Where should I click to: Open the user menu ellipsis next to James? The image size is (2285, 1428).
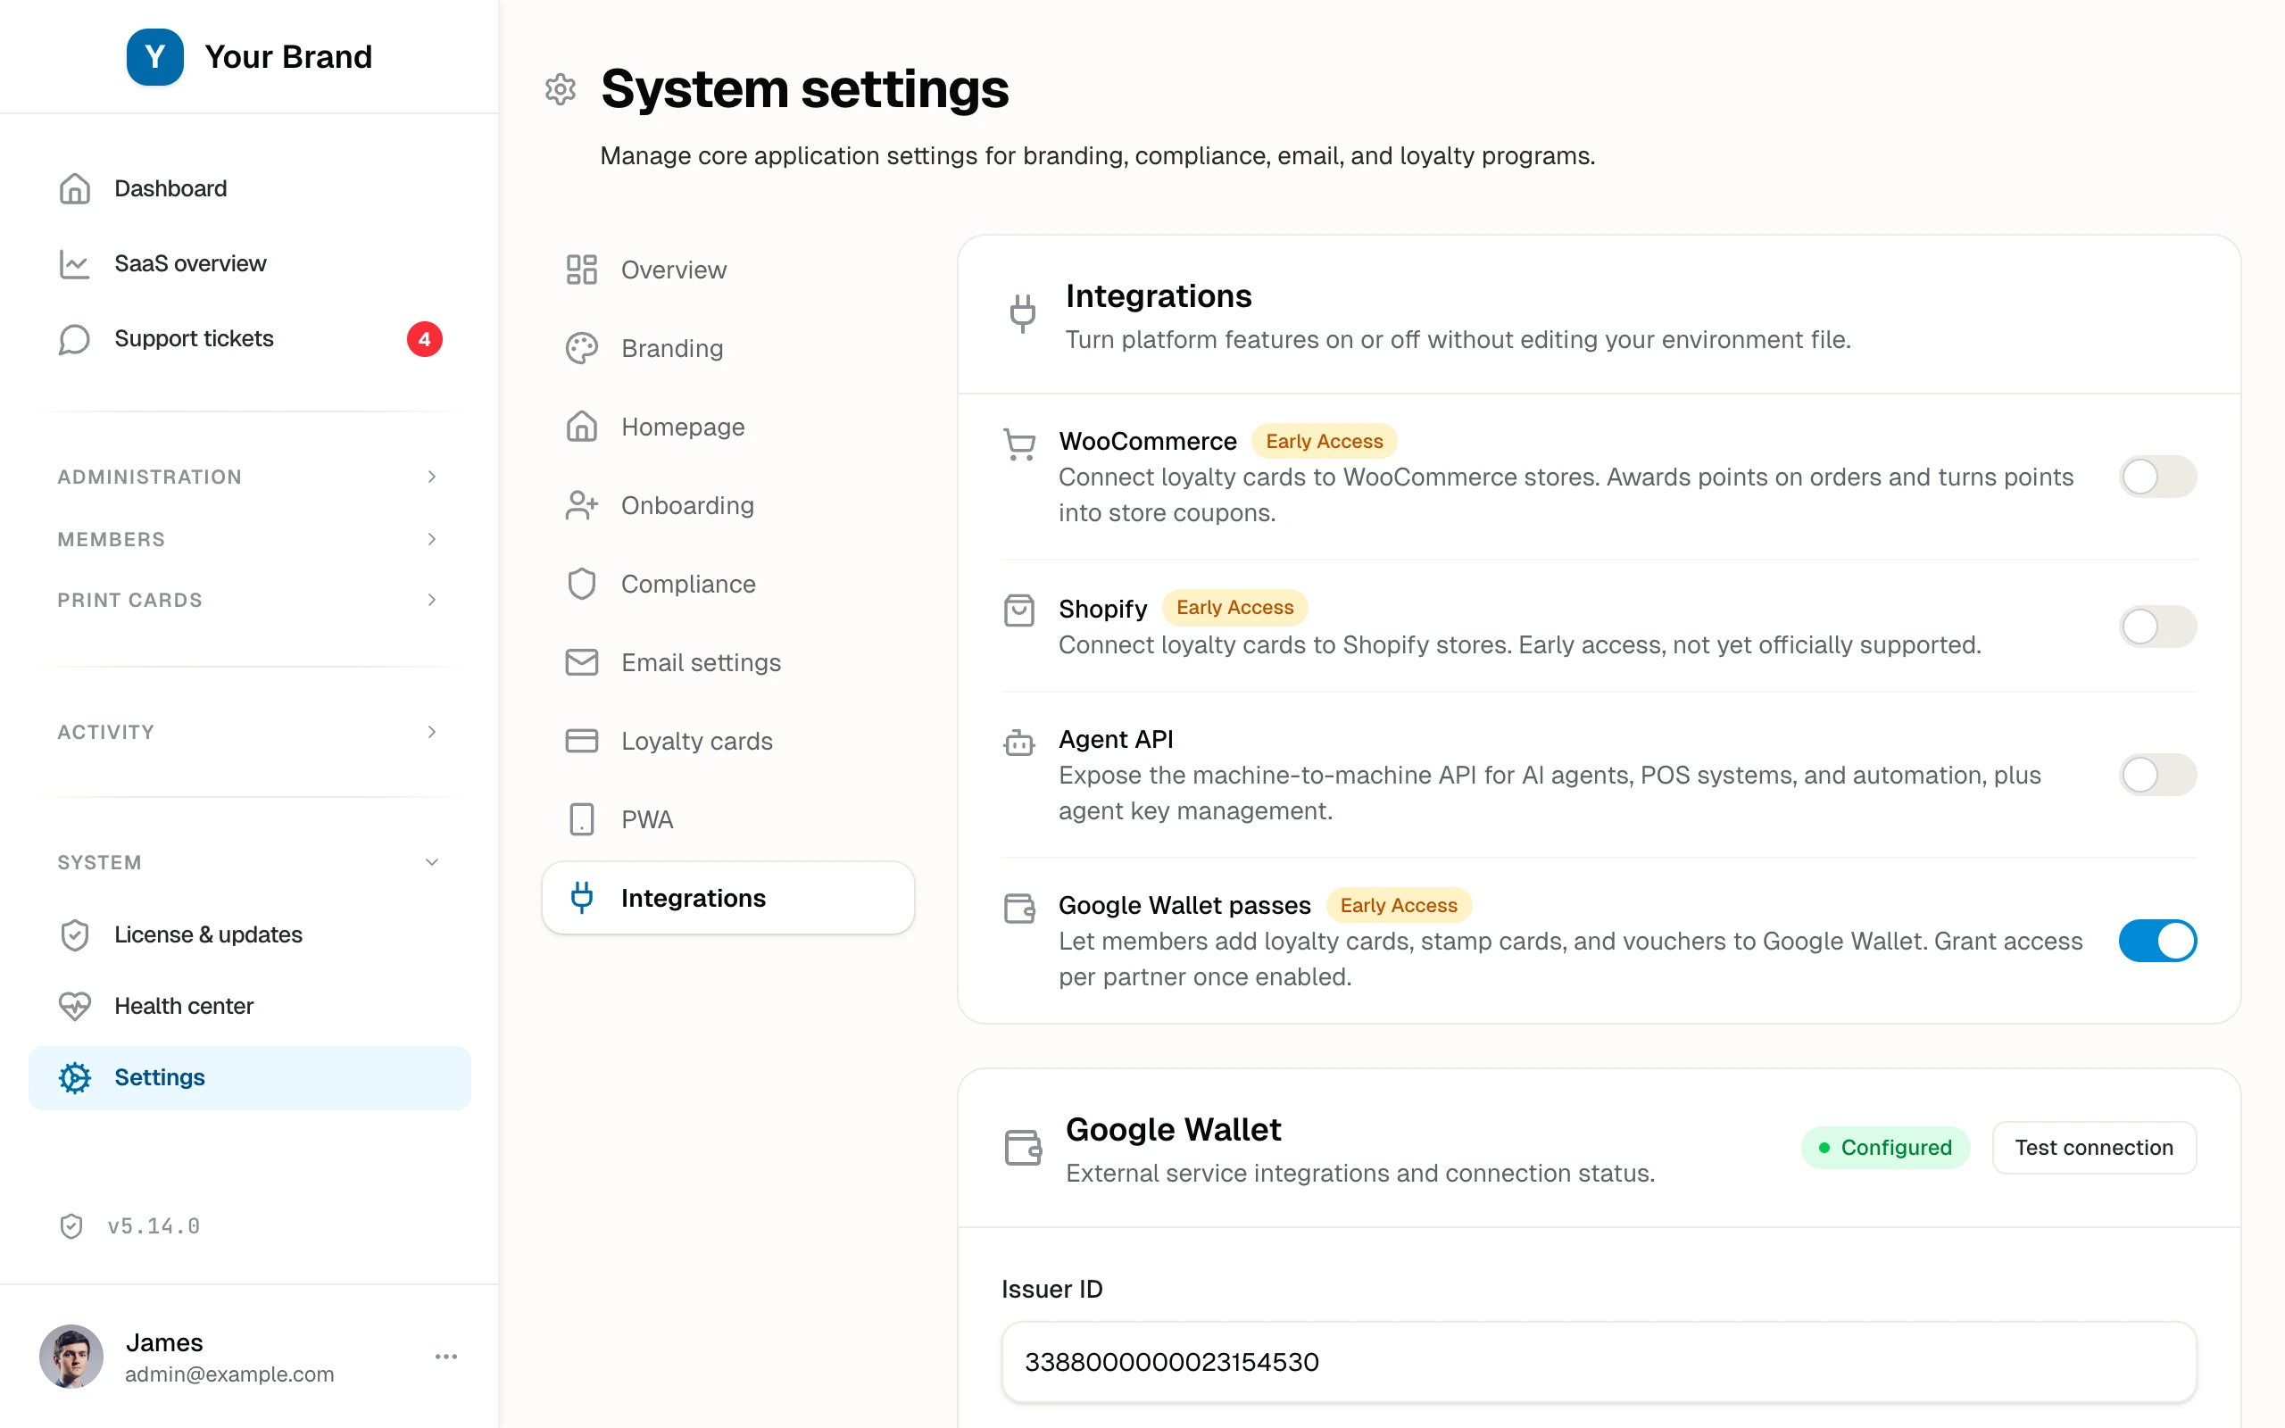(445, 1357)
